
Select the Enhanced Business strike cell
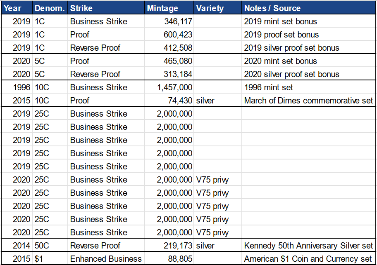pos(106,259)
